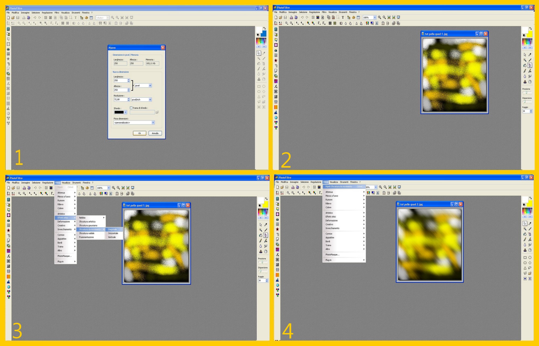Select the Clone Stamp tool in screenshot 1
Screen dimensions: 539x346
[x=259, y=79]
